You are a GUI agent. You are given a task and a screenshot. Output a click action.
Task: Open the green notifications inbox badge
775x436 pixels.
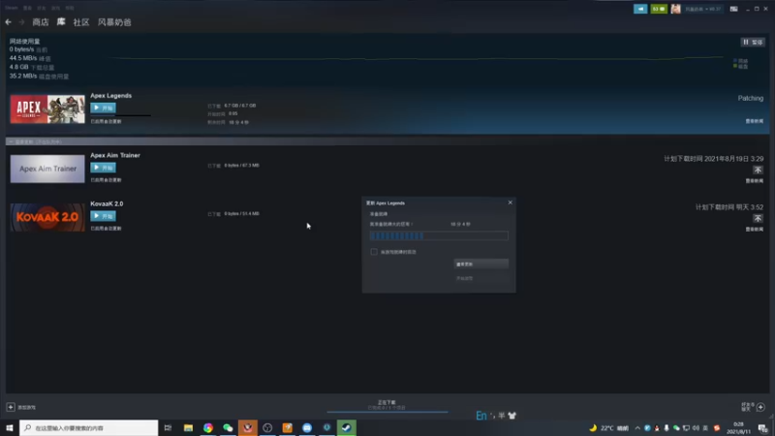[x=659, y=9]
